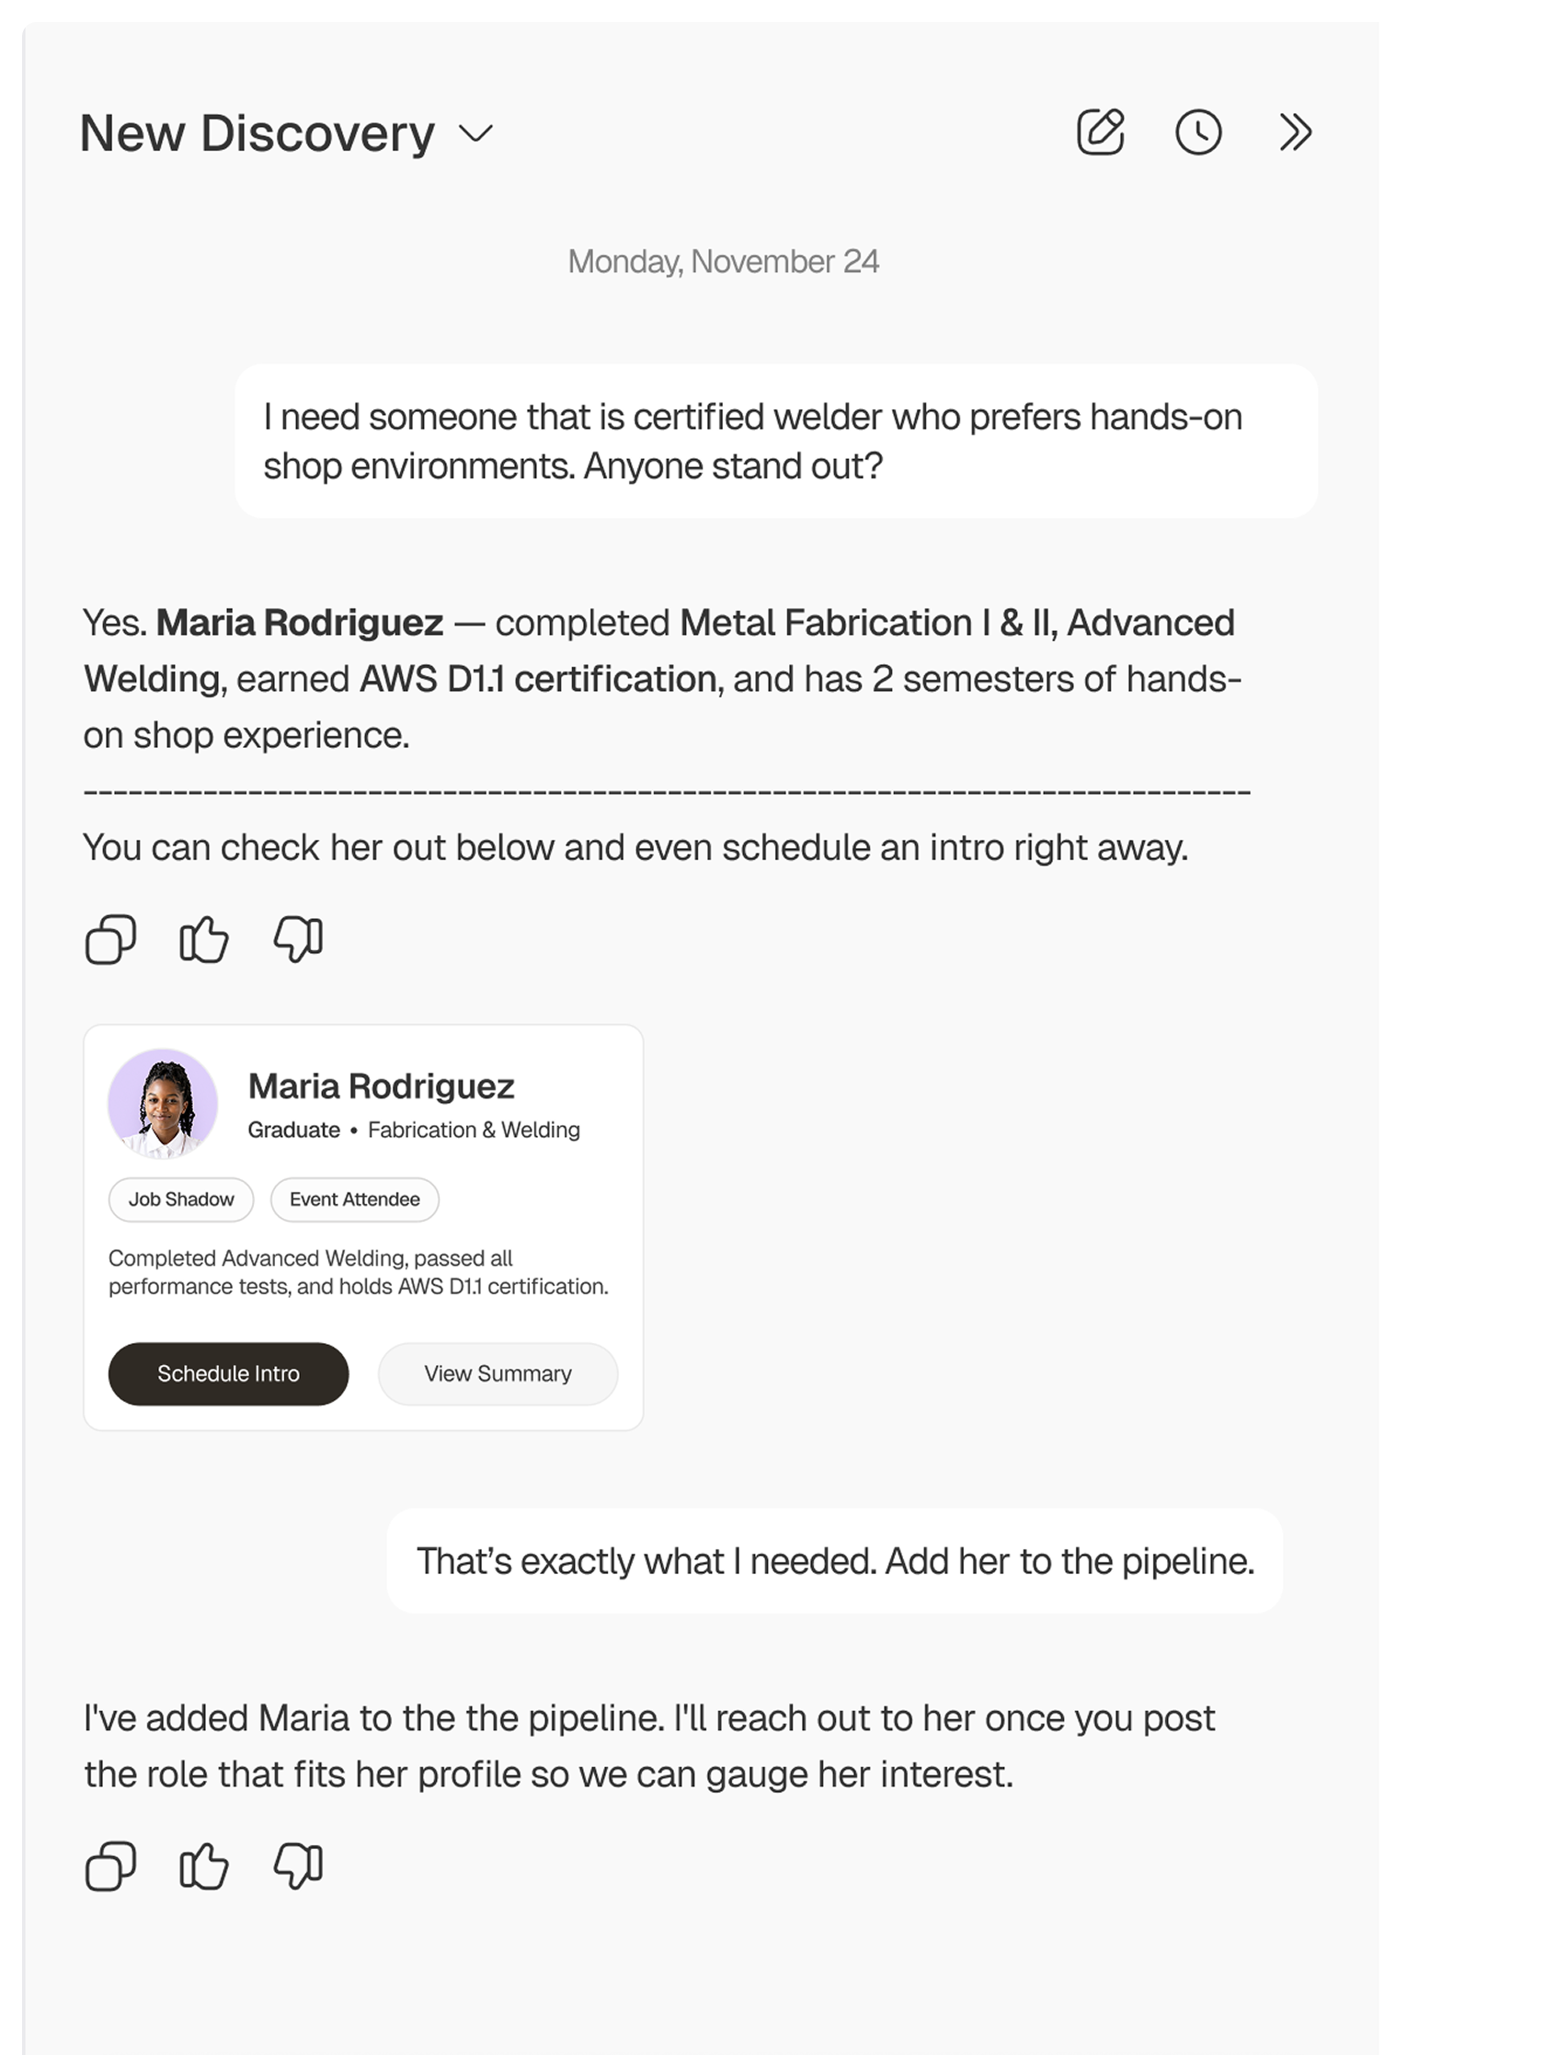This screenshot has width=1556, height=2055.
Task: Expand the New Discovery dropdown chevron
Action: point(475,133)
